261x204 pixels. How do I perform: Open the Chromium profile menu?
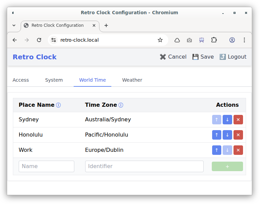coord(232,40)
